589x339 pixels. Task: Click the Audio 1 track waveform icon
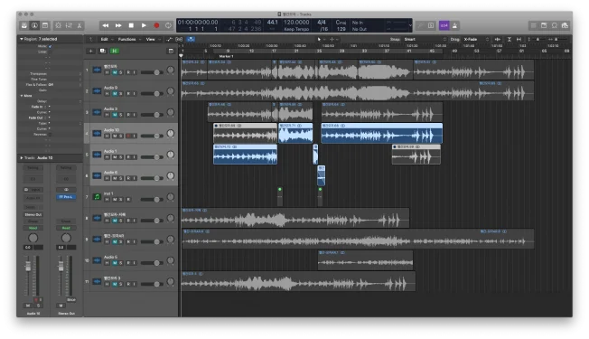tap(97, 155)
